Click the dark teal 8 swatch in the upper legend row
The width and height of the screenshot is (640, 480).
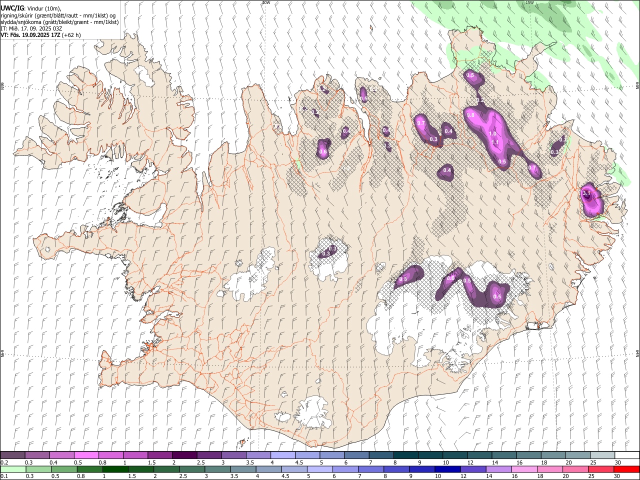click(405, 455)
